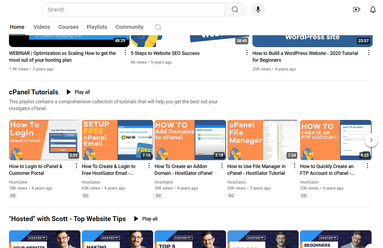Select Play all for cPanel Tutorials
Image resolution: width=383 pixels, height=248 pixels.
click(x=82, y=92)
